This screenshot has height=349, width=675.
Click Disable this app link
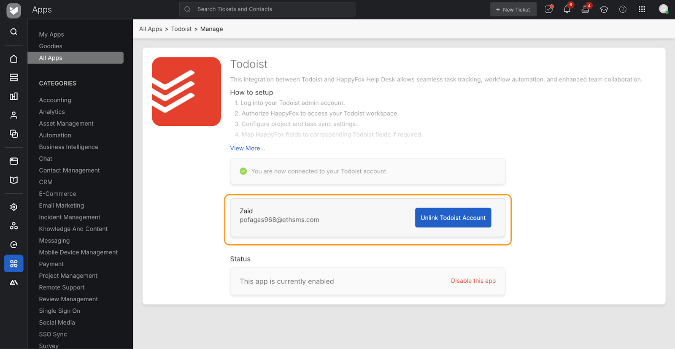[x=473, y=281]
